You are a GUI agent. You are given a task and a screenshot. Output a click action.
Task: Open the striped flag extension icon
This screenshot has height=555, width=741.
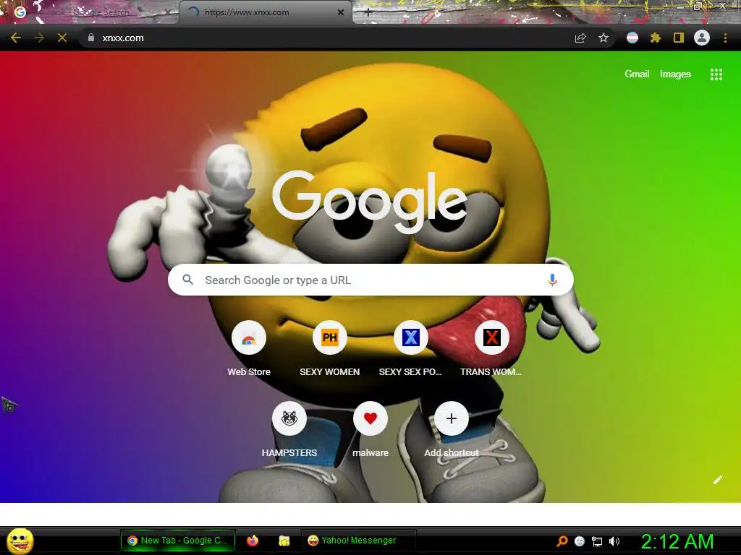632,38
